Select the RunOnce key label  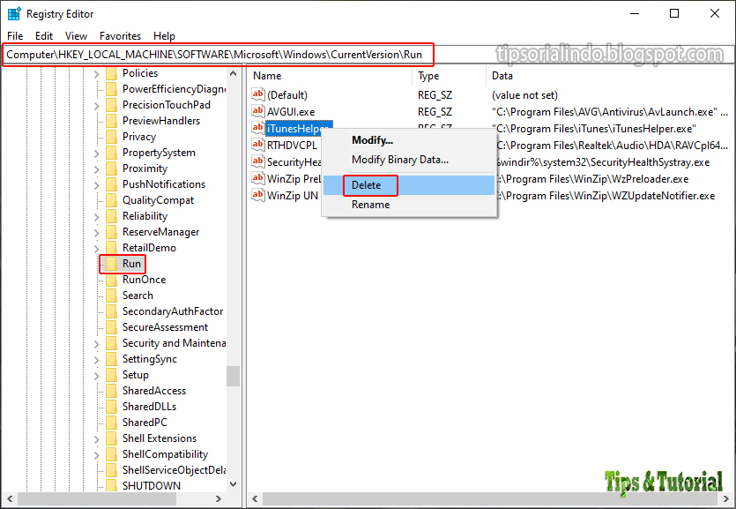(144, 280)
